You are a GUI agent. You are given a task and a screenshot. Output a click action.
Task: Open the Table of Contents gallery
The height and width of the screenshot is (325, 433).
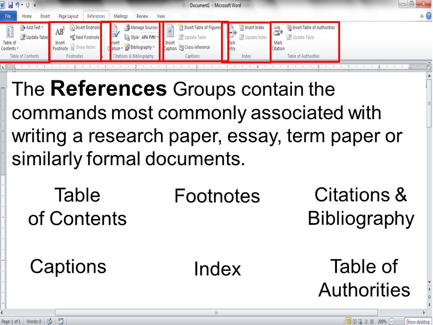[x=9, y=37]
